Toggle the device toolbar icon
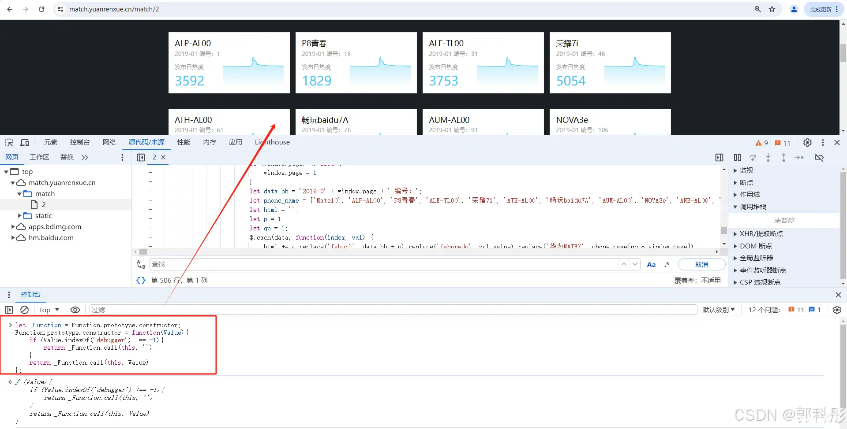This screenshot has width=847, height=429. point(25,142)
